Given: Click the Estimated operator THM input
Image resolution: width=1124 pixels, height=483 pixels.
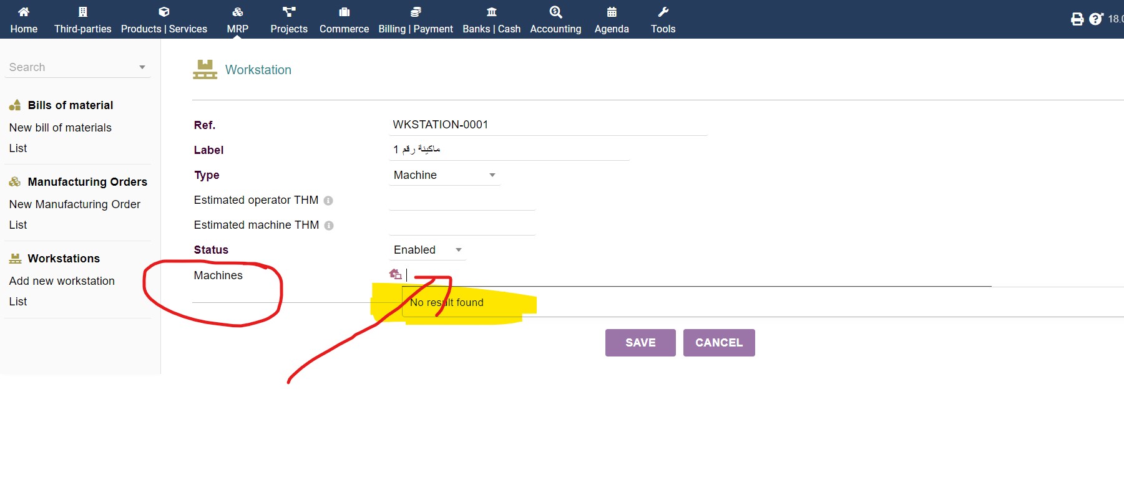Looking at the screenshot, I should 462,200.
